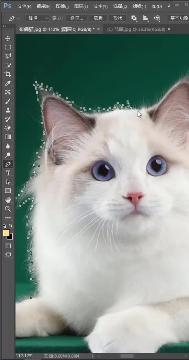Select the Move tool
This screenshot has height=360, width=189.
point(8,38)
